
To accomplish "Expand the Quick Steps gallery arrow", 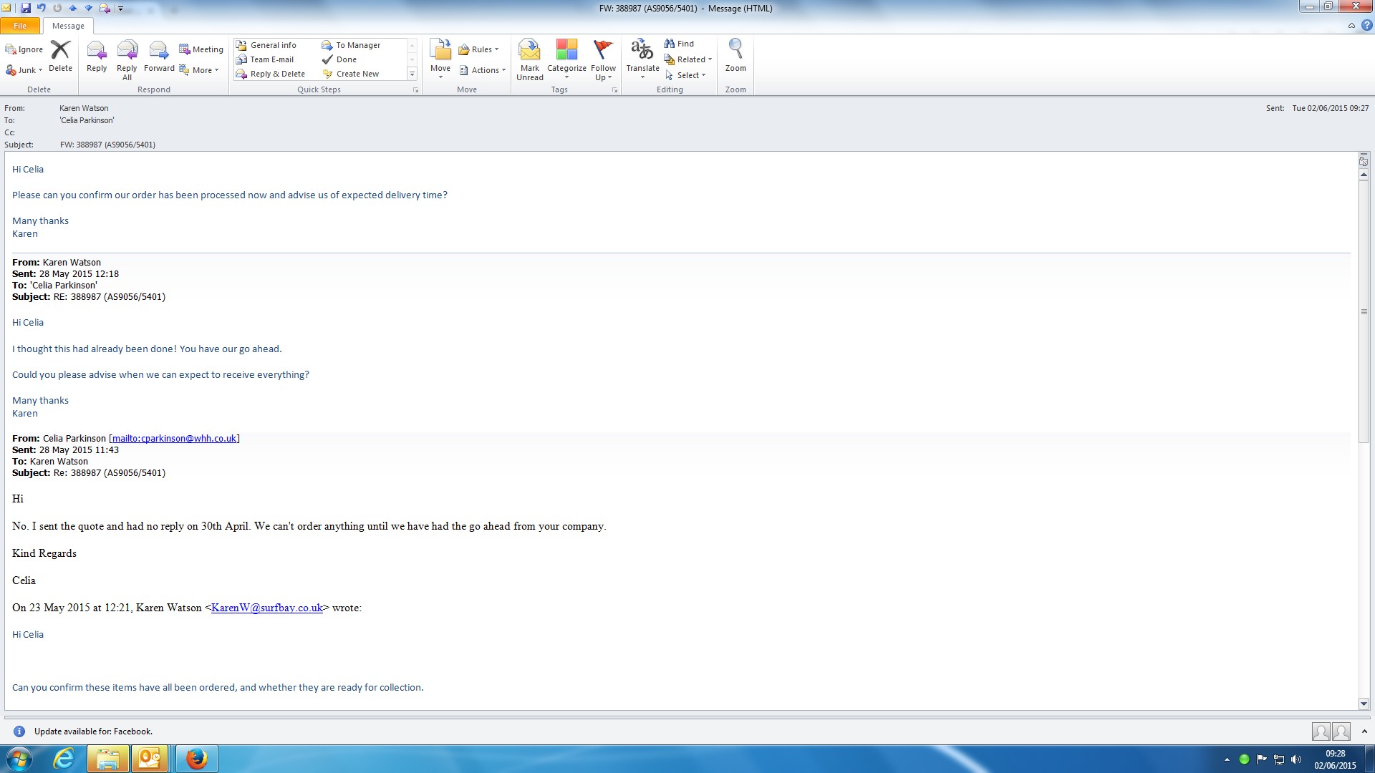I will (412, 74).
